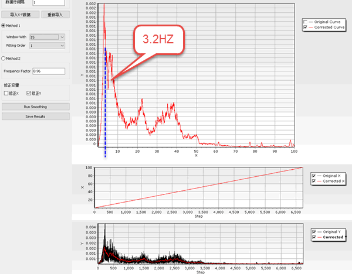This screenshot has height=274, width=352.
Task: Hide the Original Y series
Action: [x=314, y=231]
